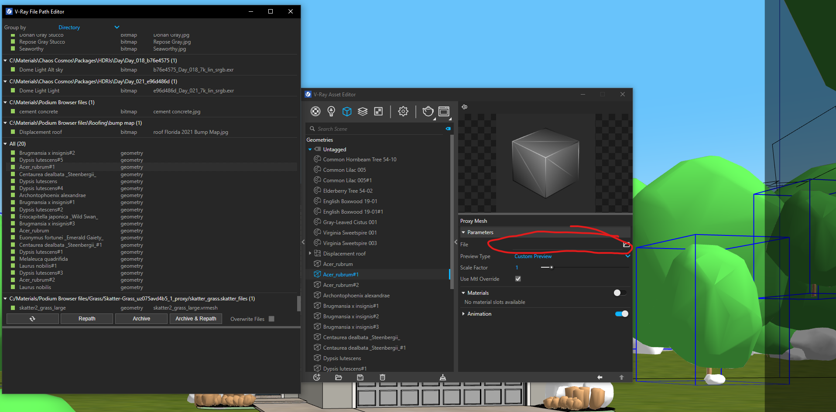Click the Acer_rubrum#2 proxy icon
This screenshot has height=412, width=836.
click(318, 285)
